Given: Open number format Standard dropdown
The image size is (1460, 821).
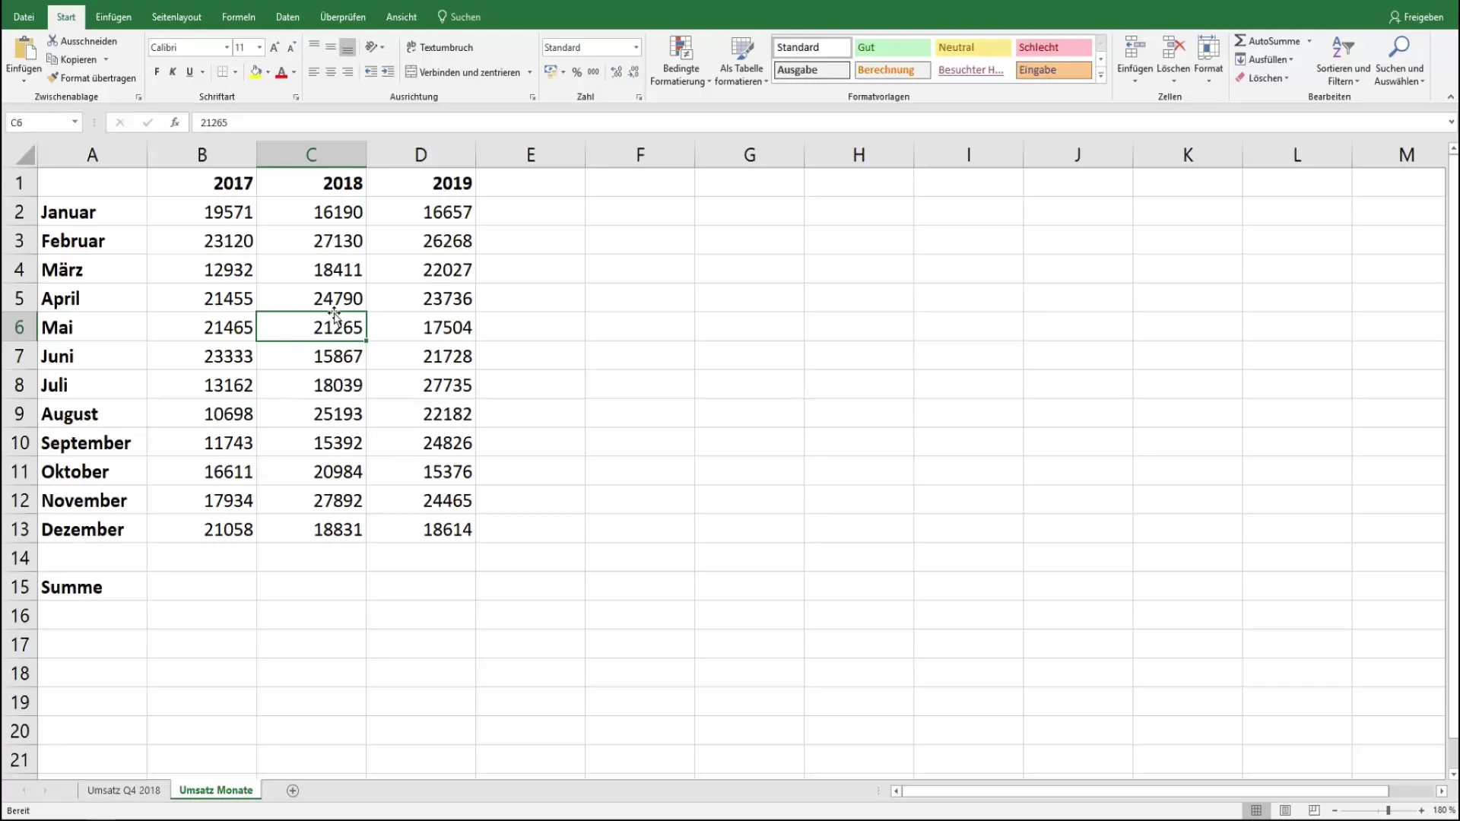Looking at the screenshot, I should tap(636, 47).
